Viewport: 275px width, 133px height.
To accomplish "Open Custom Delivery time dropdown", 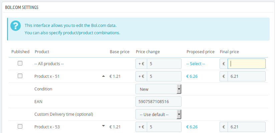I will (x=159, y=114).
